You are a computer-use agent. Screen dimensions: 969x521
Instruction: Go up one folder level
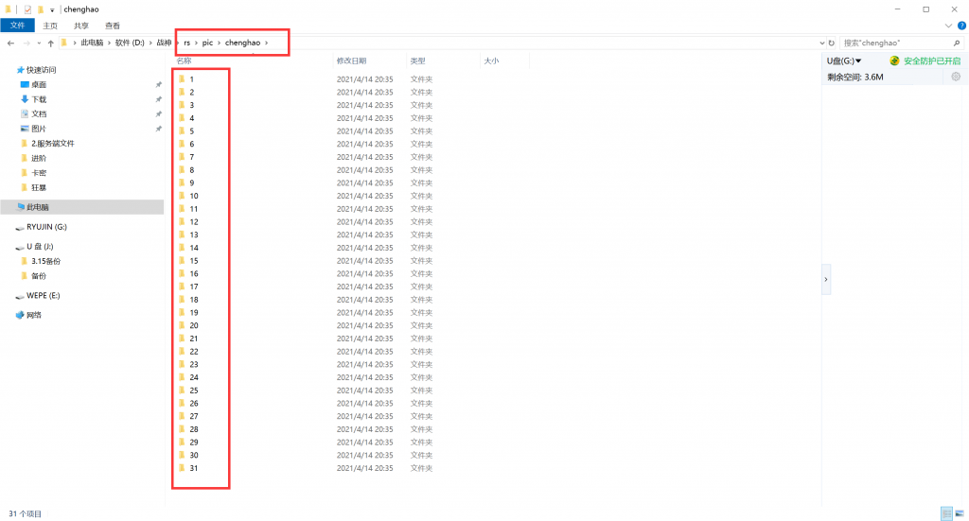[50, 43]
